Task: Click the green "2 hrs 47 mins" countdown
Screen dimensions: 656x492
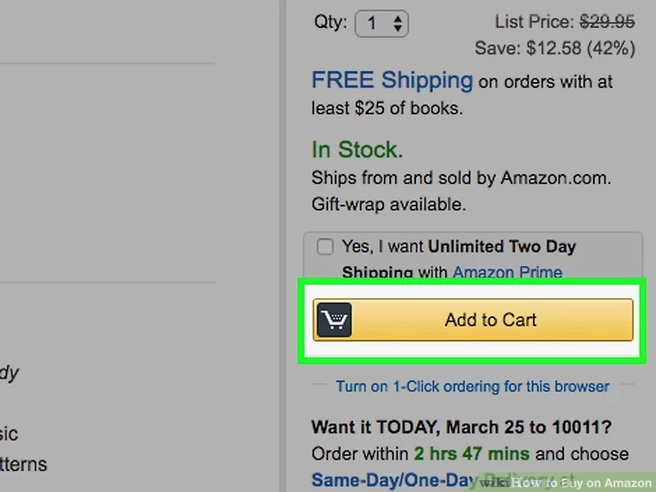Action: pos(473,453)
